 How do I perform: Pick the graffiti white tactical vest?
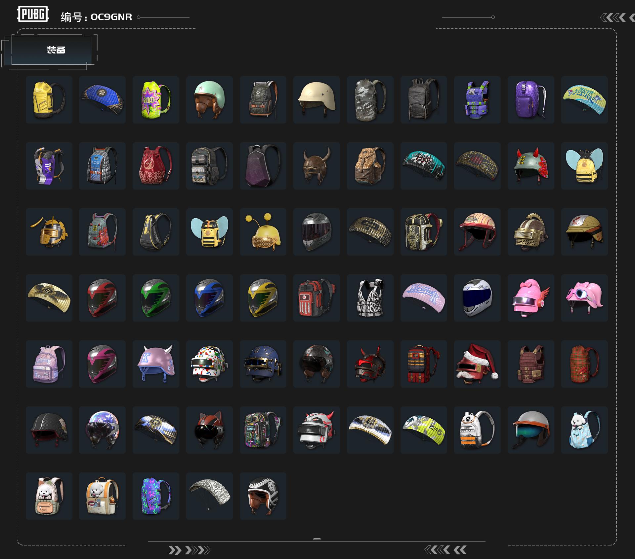(370, 298)
